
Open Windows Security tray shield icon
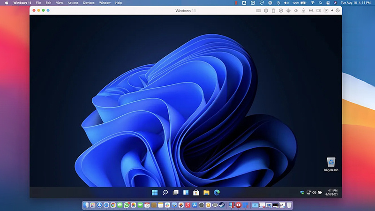tap(302, 192)
